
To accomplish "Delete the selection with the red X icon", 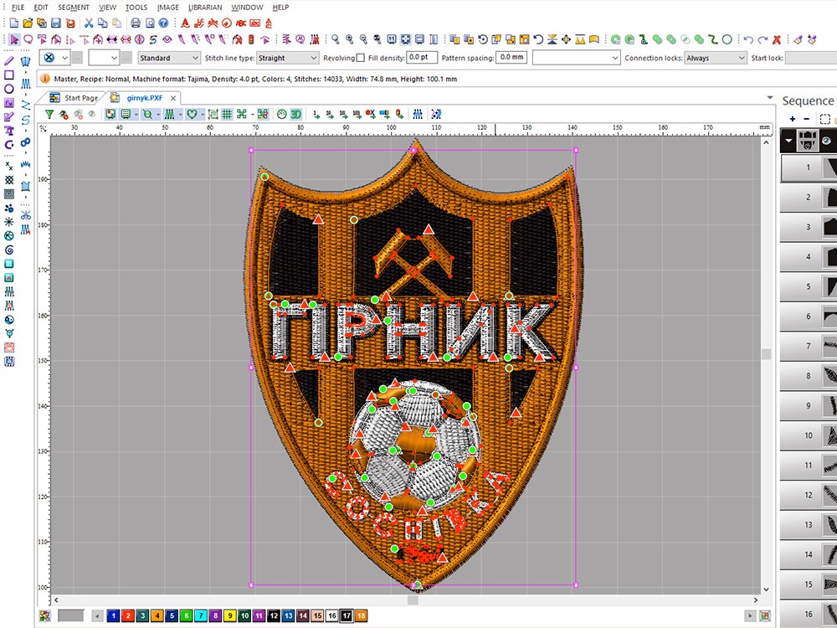I will pos(777,39).
